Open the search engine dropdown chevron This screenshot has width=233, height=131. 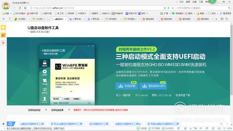tap(173, 8)
